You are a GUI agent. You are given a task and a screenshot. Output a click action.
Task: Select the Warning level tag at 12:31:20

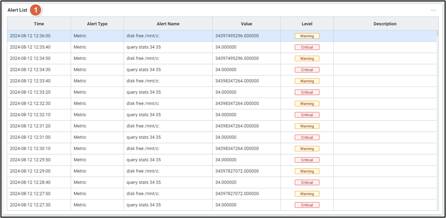coord(307,126)
